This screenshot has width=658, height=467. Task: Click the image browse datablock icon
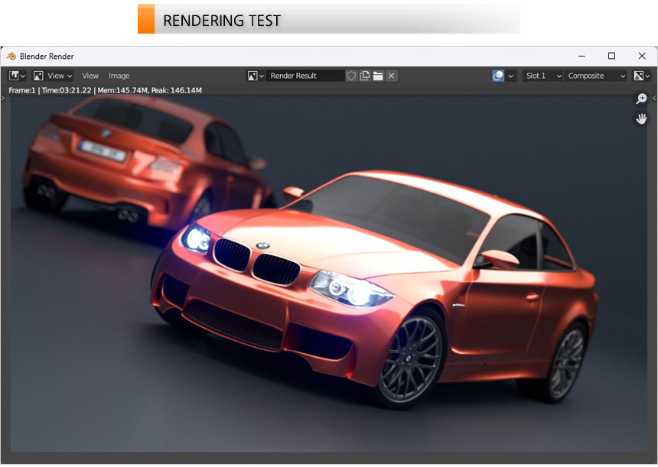pyautogui.click(x=255, y=76)
